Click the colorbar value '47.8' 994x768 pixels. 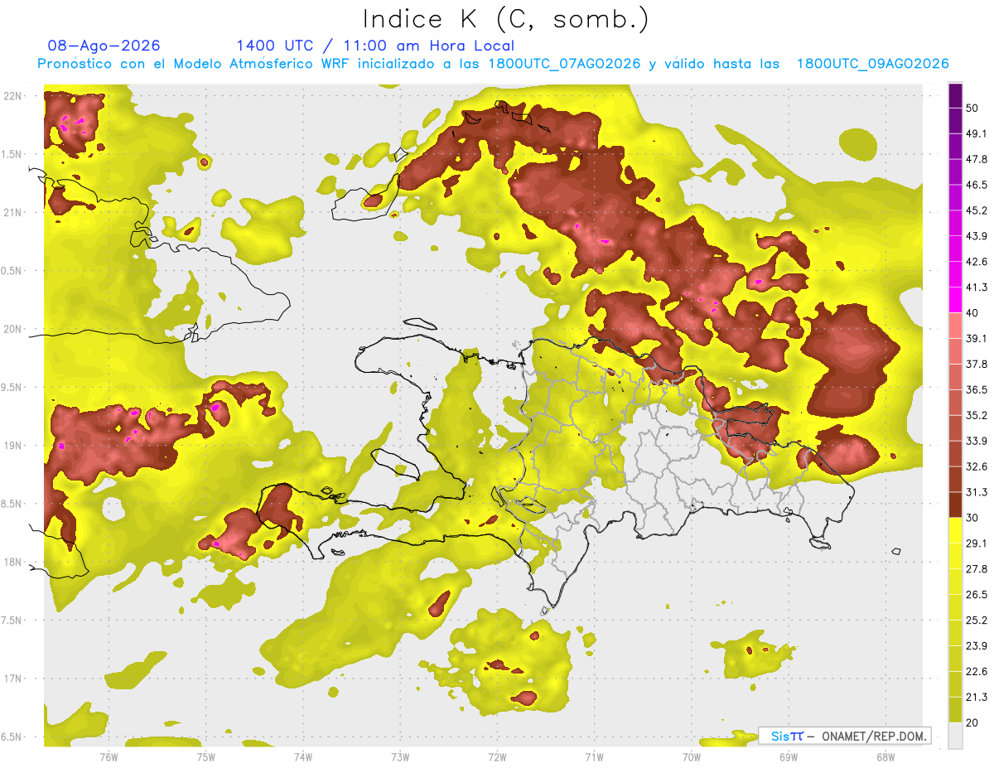pyautogui.click(x=977, y=159)
